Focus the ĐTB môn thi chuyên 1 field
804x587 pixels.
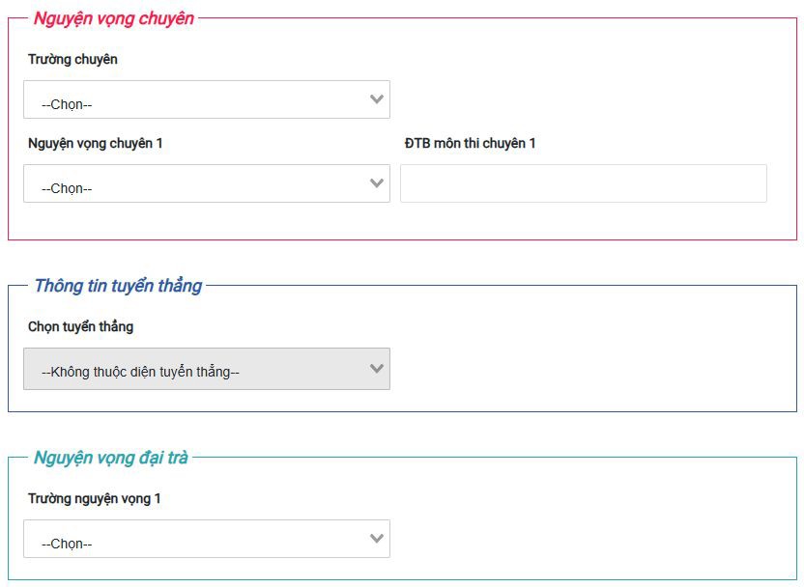(583, 183)
